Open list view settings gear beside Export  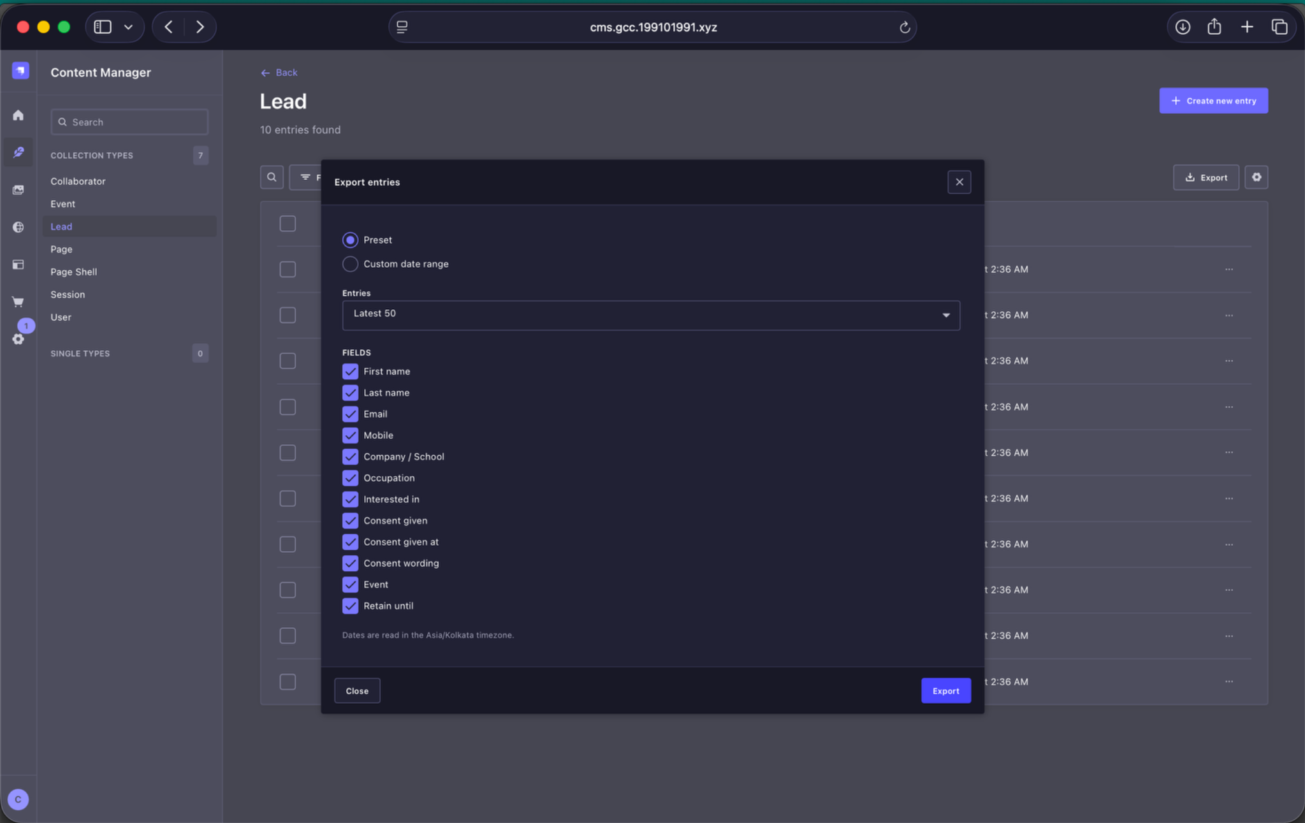1257,177
